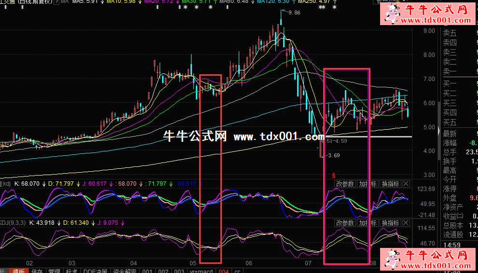Click the question mark icon beside the chart title
This screenshot has height=273, width=478.
point(57,1)
